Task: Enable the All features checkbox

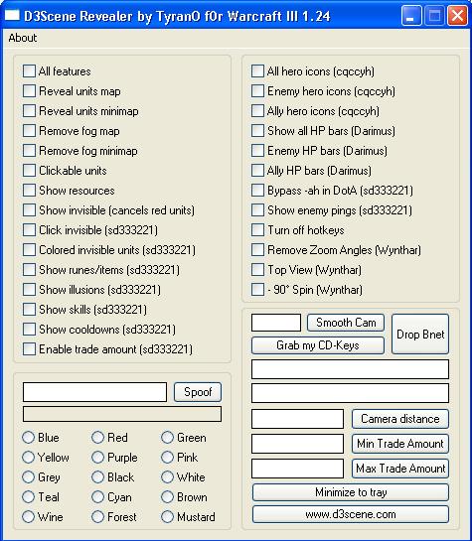Action: click(x=30, y=71)
